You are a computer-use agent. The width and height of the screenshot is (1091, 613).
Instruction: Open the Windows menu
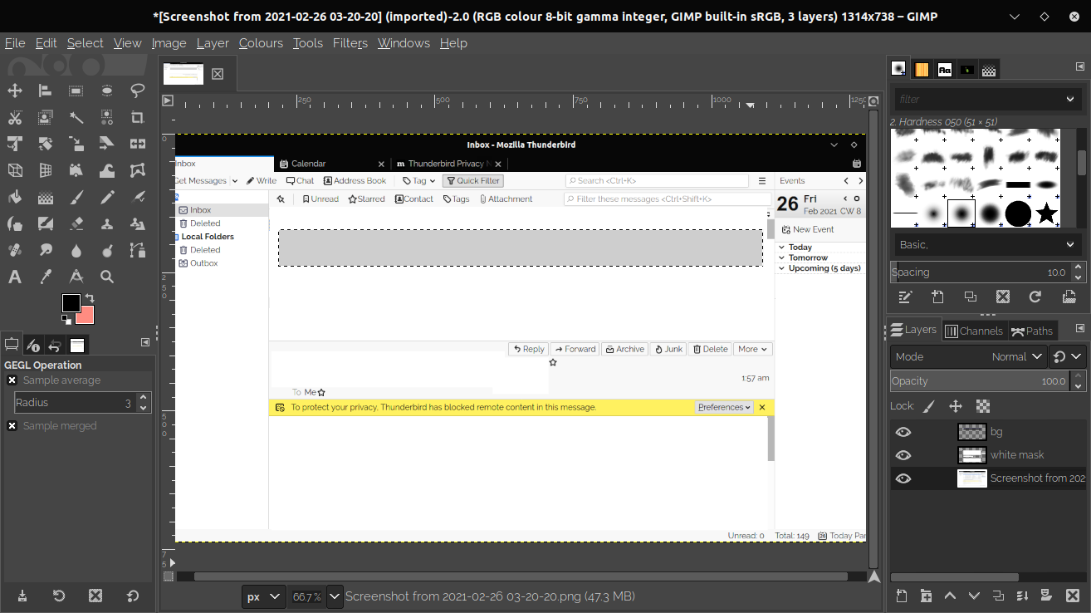coord(404,43)
